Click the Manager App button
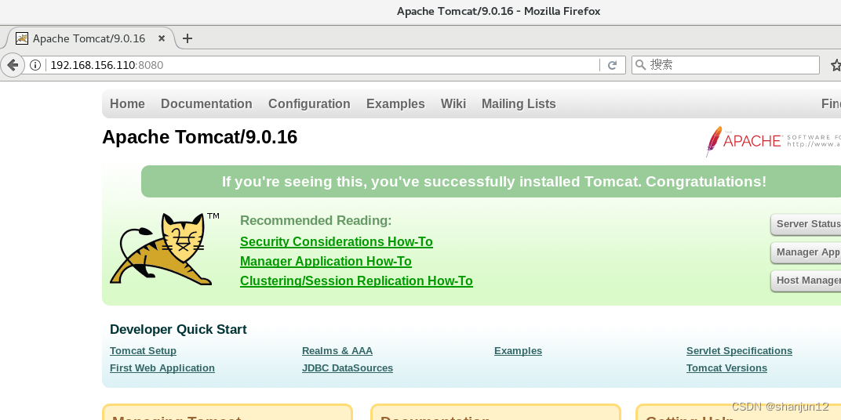 pyautogui.click(x=806, y=252)
